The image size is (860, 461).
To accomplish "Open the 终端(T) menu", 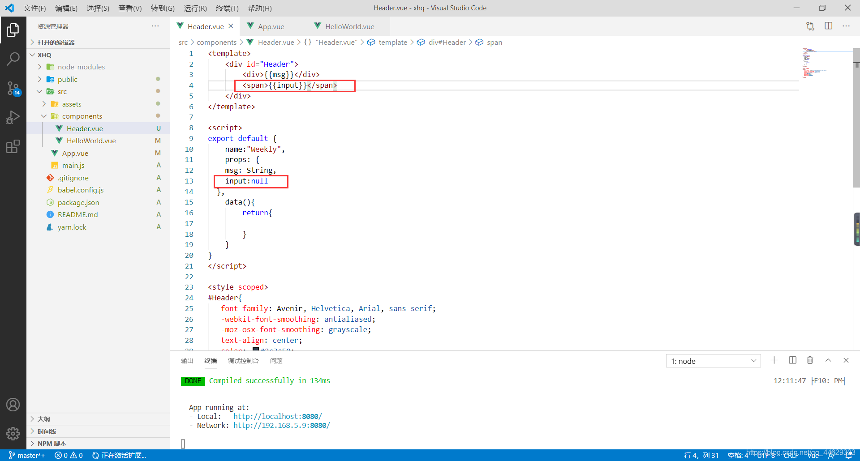I will click(227, 8).
